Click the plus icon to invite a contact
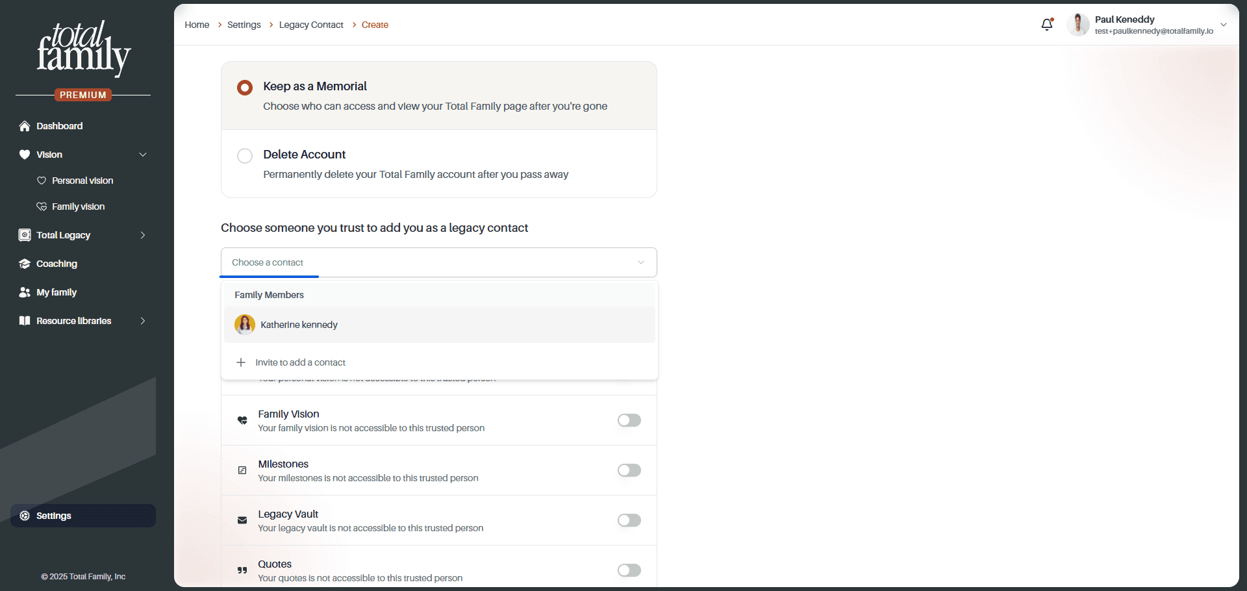The image size is (1247, 591). (241, 362)
